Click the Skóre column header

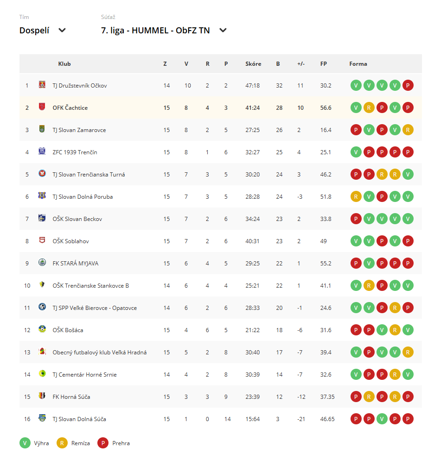(x=253, y=63)
